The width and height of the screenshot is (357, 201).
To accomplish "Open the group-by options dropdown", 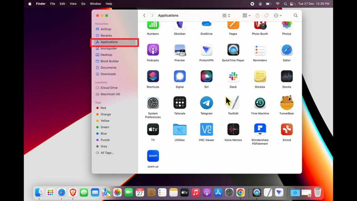I will 246,15.
